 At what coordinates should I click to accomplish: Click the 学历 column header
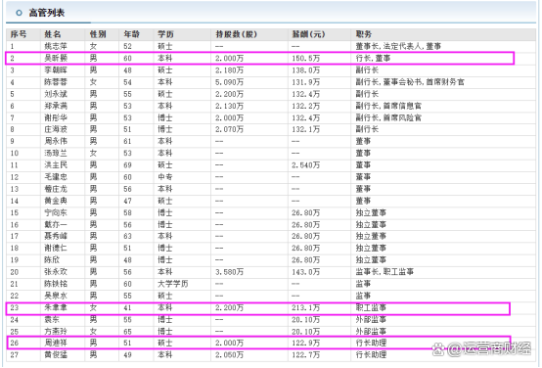(x=165, y=34)
